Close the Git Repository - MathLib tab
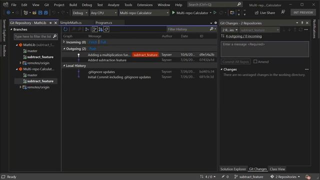 click(x=55, y=23)
